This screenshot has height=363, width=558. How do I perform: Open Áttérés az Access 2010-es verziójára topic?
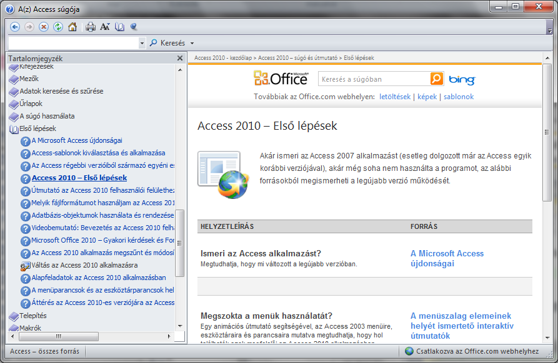[x=103, y=302]
